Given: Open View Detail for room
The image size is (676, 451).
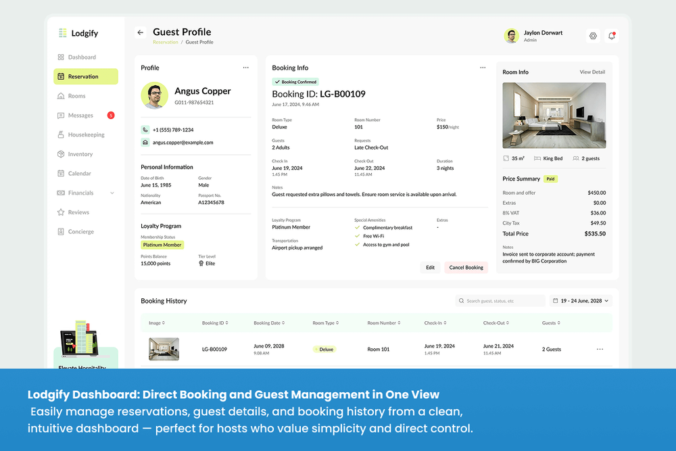Looking at the screenshot, I should click(592, 72).
